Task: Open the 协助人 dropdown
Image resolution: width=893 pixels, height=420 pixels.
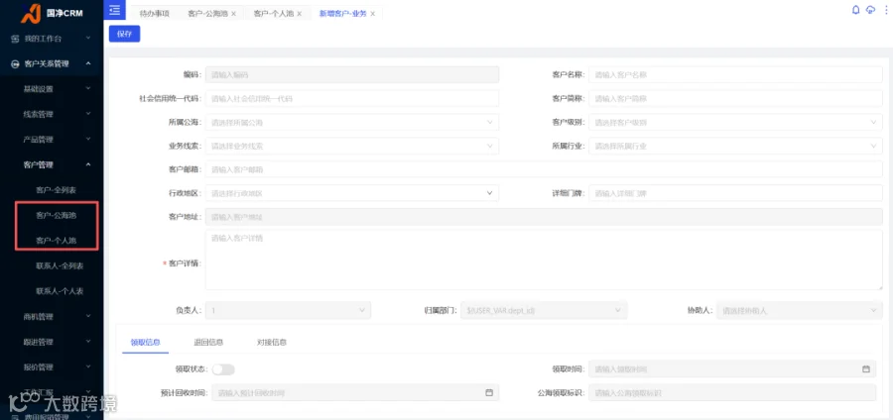Action: (x=799, y=310)
